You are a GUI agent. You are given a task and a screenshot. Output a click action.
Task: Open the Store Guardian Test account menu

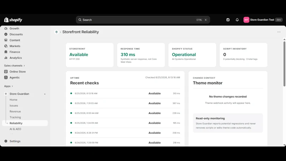pos(263,20)
